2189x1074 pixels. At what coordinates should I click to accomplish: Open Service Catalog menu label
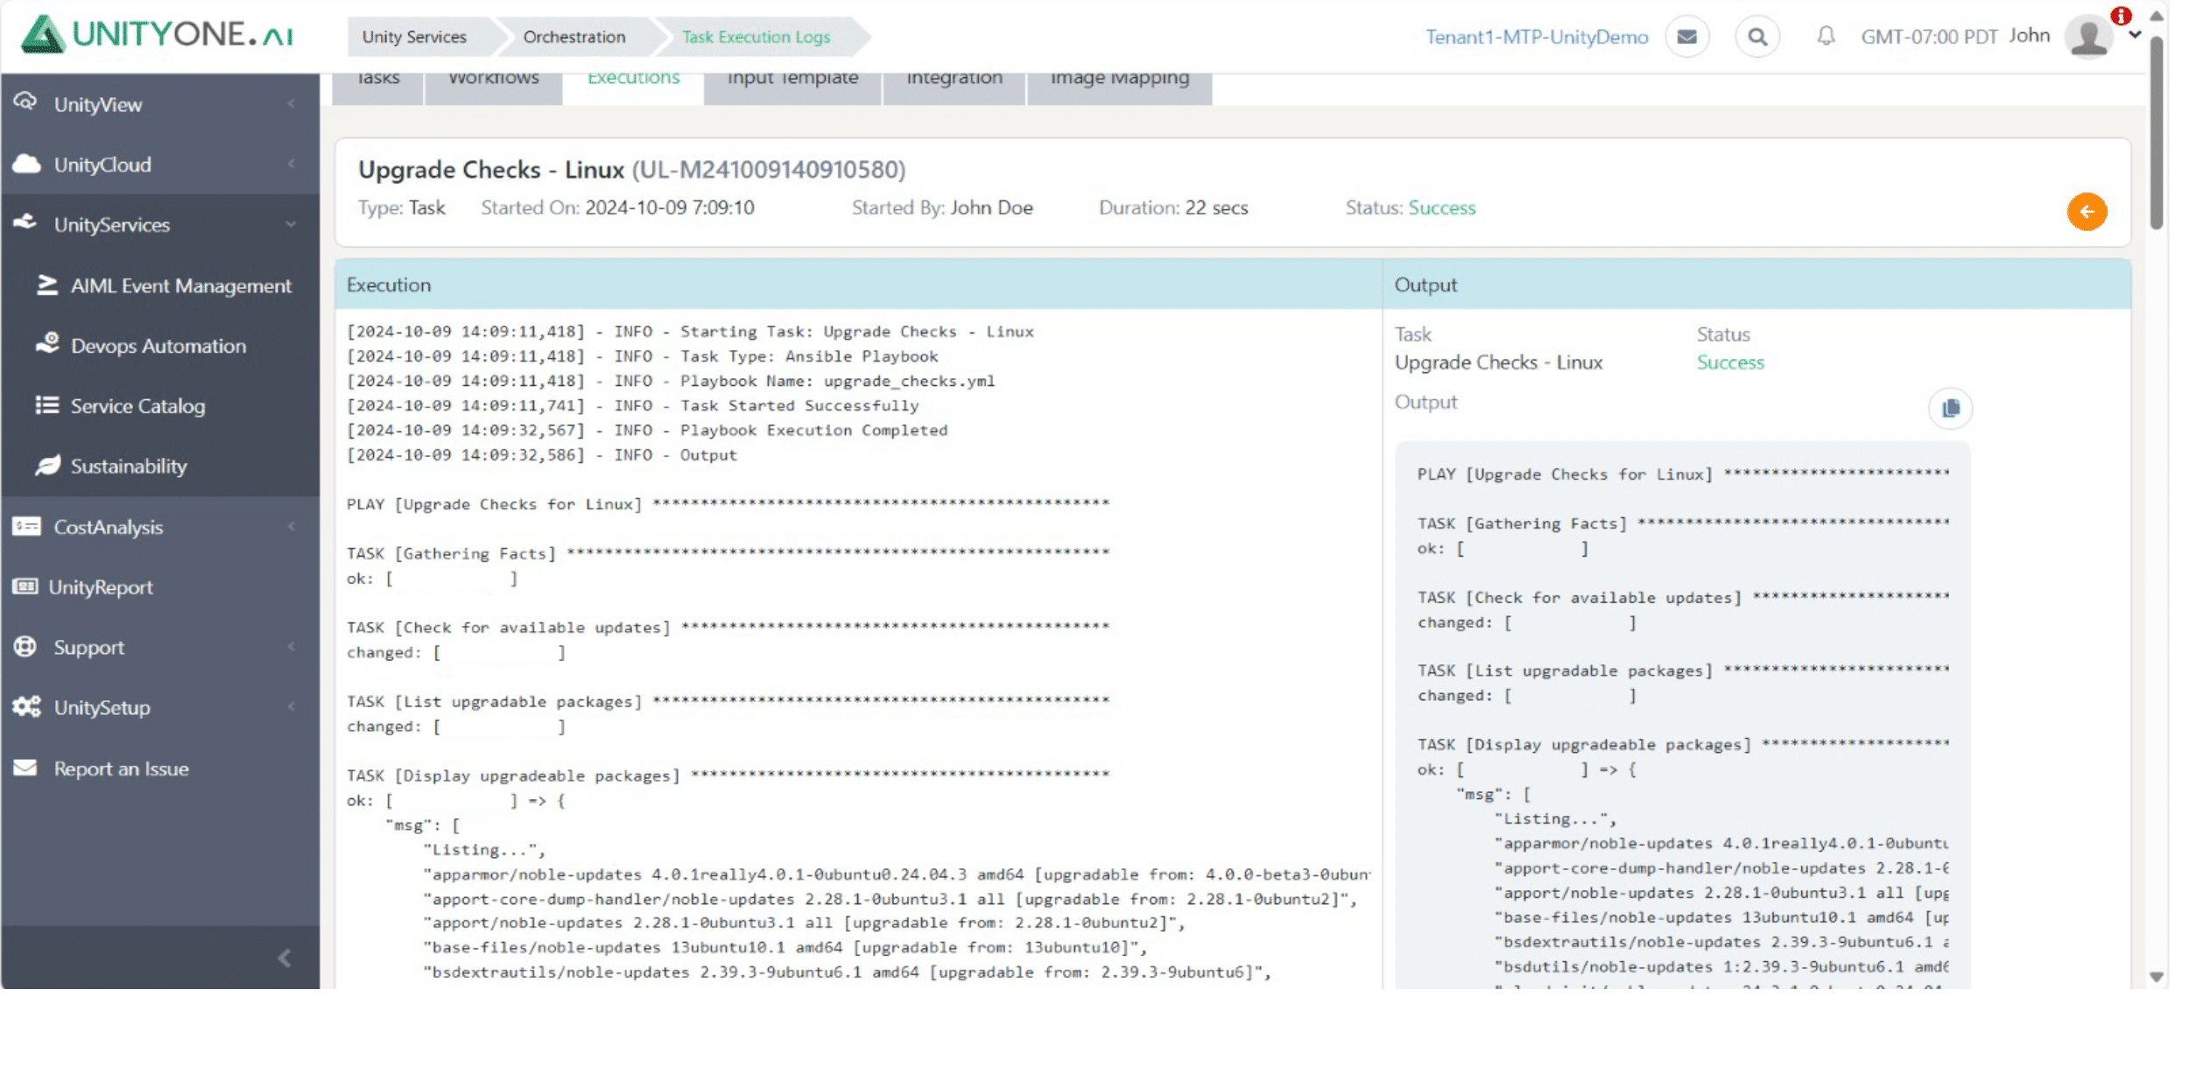pos(137,406)
